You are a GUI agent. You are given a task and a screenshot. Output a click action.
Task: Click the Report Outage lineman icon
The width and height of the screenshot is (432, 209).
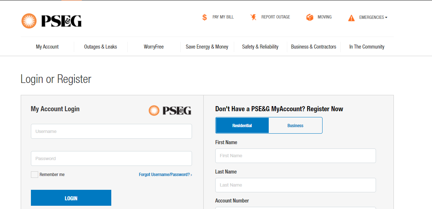coord(253,17)
